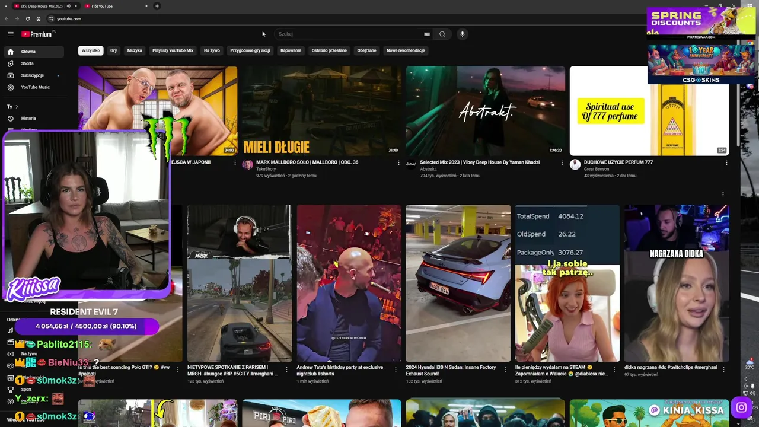
Task: Open YouTube Music from the sidebar
Action: pyautogui.click(x=35, y=87)
